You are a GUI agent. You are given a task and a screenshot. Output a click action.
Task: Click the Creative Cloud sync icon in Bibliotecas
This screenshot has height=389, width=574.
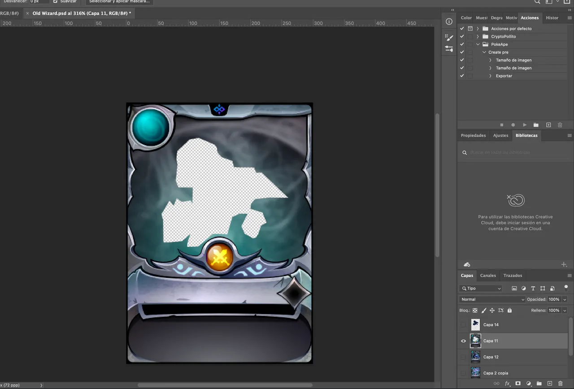click(x=467, y=264)
